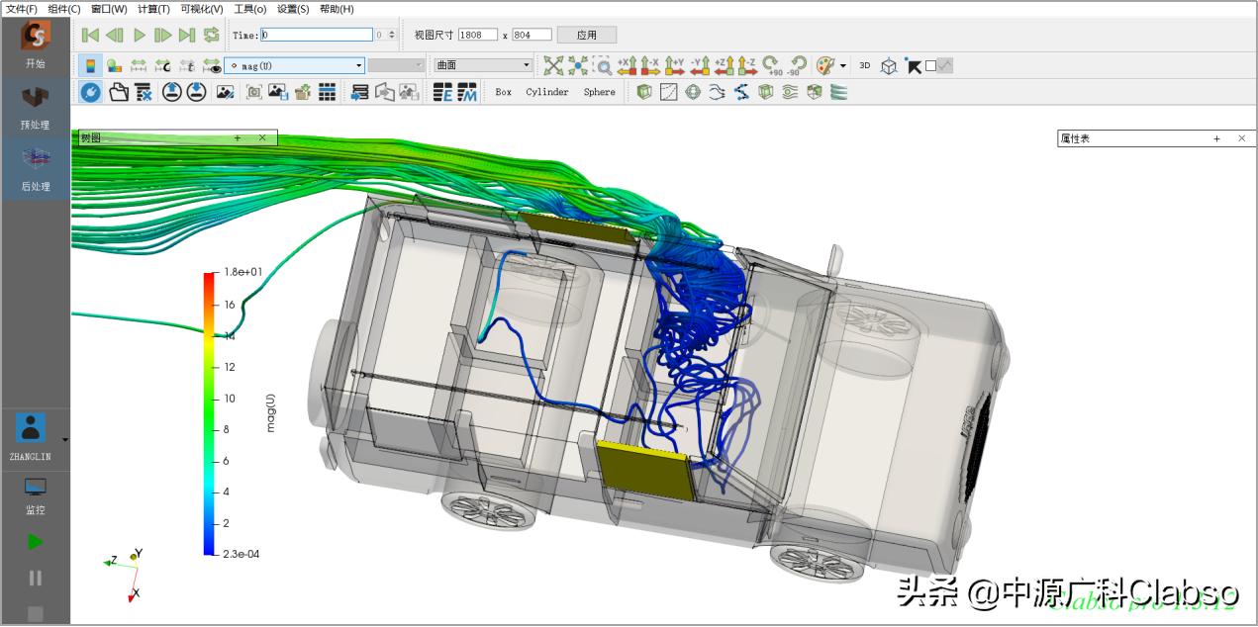
Task: Open the 设置(S) menu
Action: tap(293, 9)
